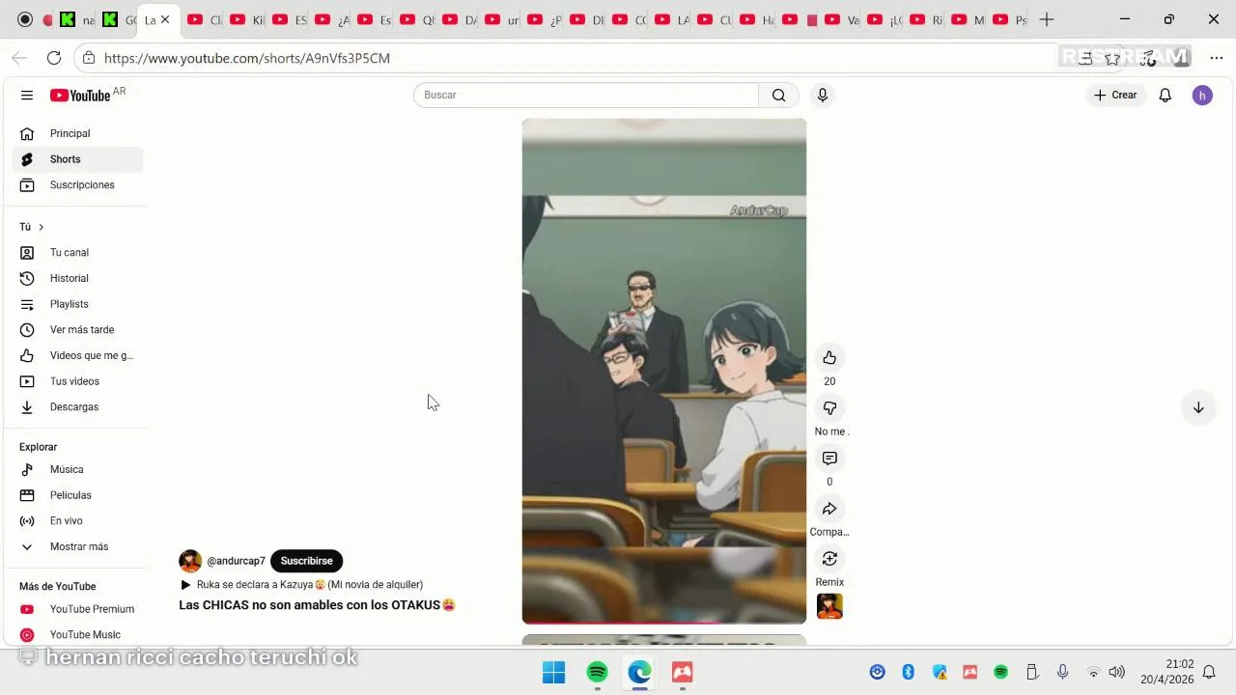Open Suscripciones in the sidebar

coord(77,185)
